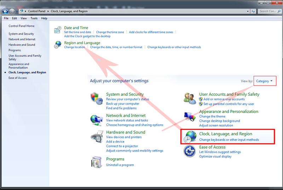Click Choose homegroup and sharing options

click(135, 125)
